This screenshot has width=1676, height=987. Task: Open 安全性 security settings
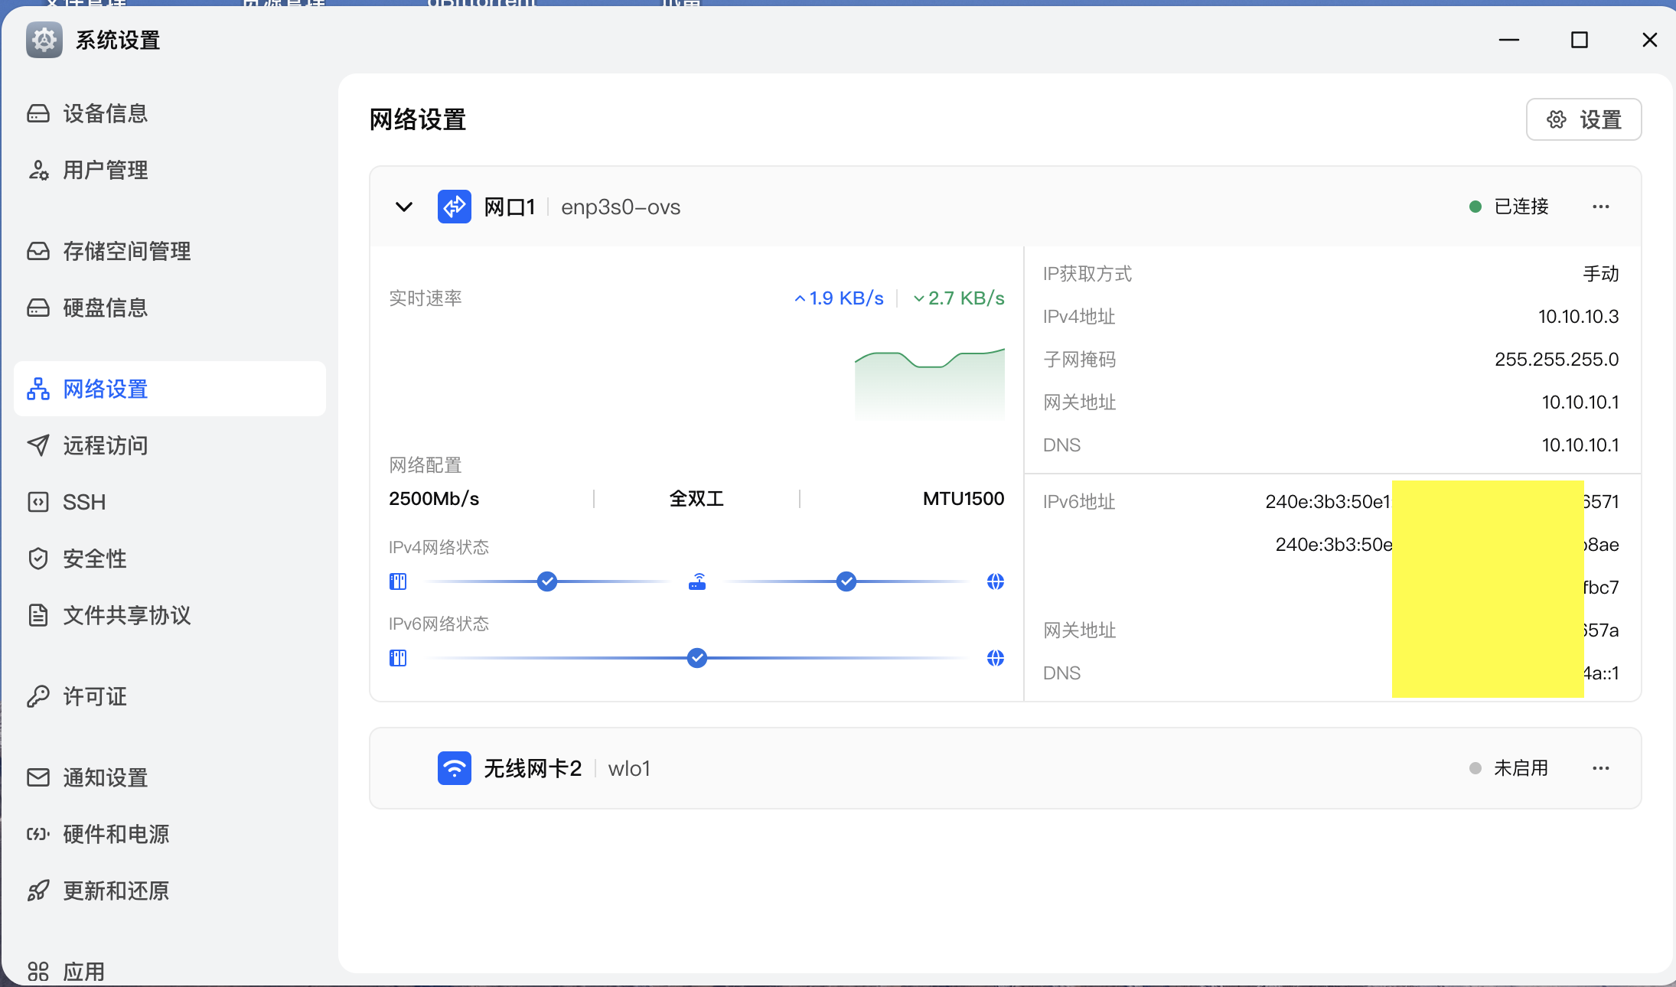pos(94,559)
